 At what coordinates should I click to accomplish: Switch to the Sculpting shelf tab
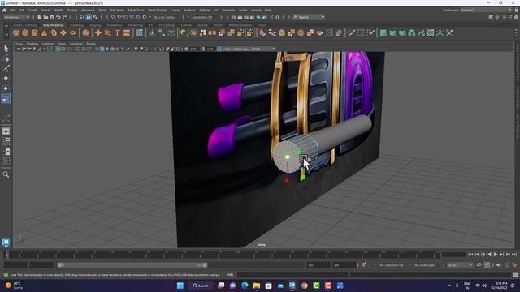76,25
